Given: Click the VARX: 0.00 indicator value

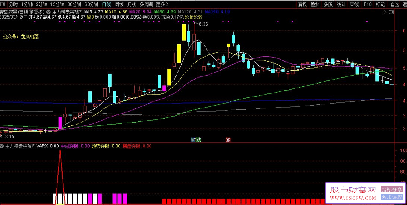Looking at the screenshot, I should coord(48,146).
